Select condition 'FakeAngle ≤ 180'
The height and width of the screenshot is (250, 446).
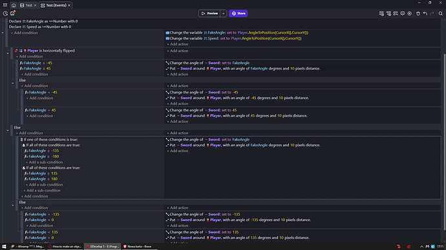tap(41, 179)
